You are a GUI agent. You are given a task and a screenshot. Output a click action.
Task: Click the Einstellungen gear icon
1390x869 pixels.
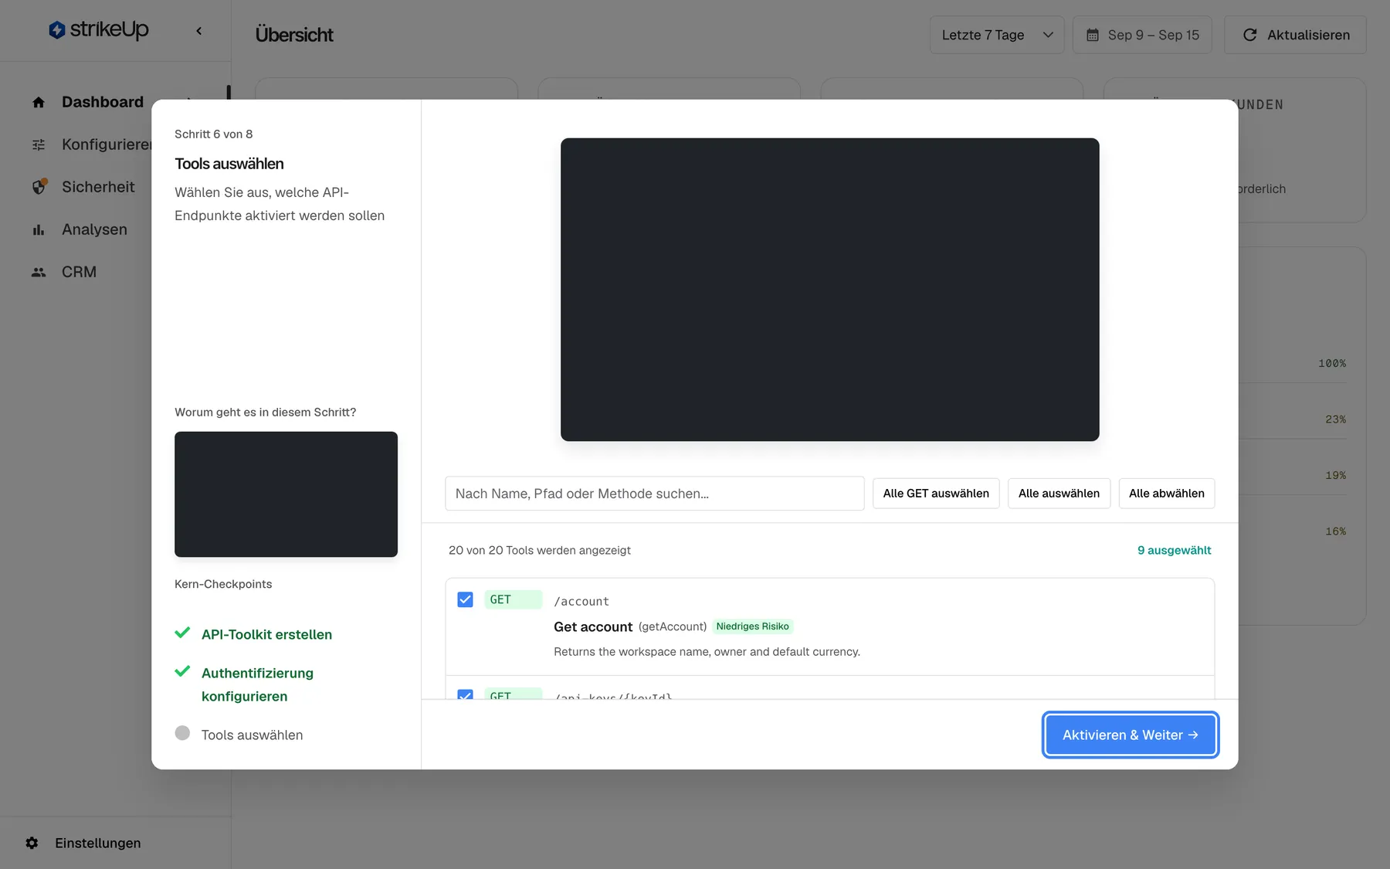pyautogui.click(x=32, y=843)
